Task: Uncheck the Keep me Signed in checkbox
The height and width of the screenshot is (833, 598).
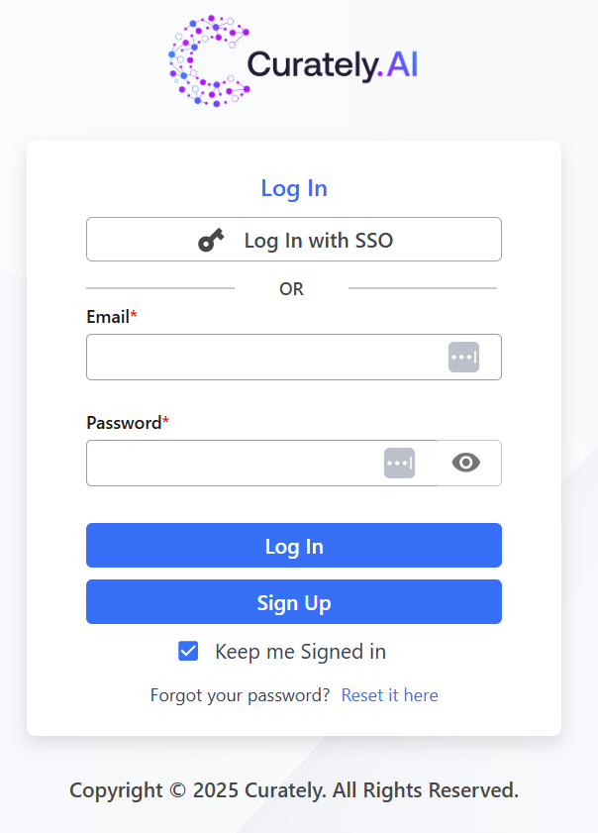Action: 188,651
